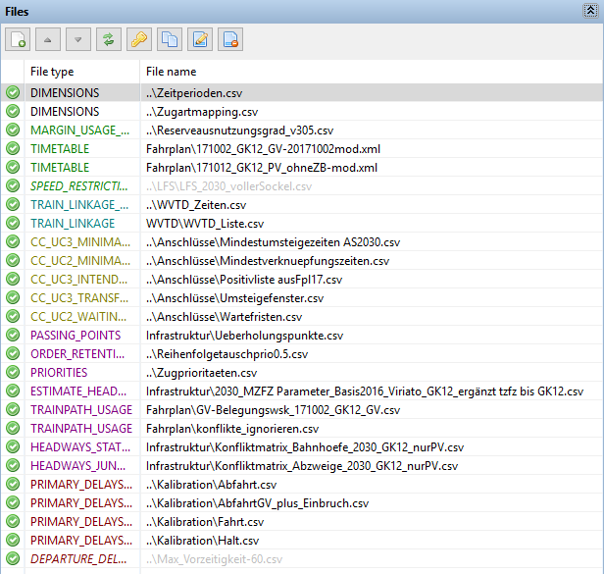Click the copy files icon

[x=170, y=39]
